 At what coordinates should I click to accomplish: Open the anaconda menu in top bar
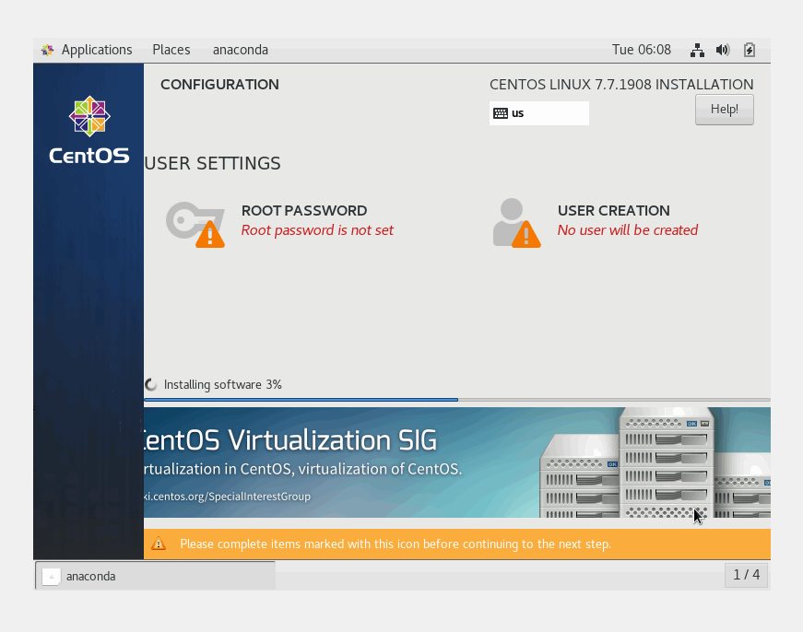pyautogui.click(x=241, y=50)
